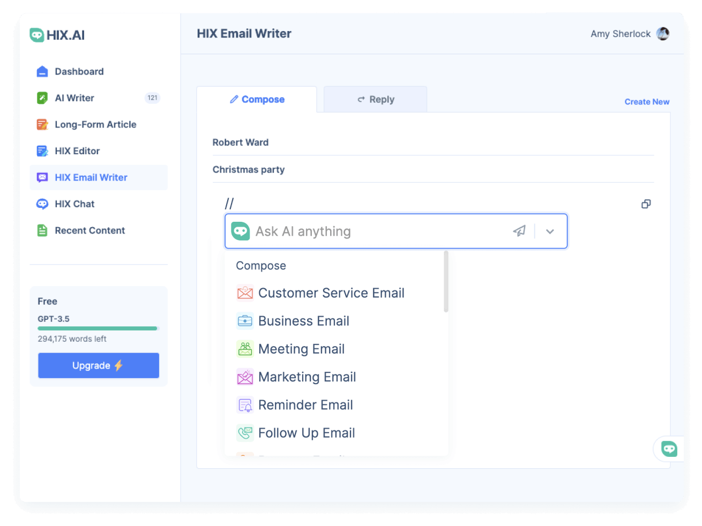This screenshot has height=526, width=702.
Task: Open HIX Chat from sidebar
Action: (x=99, y=204)
